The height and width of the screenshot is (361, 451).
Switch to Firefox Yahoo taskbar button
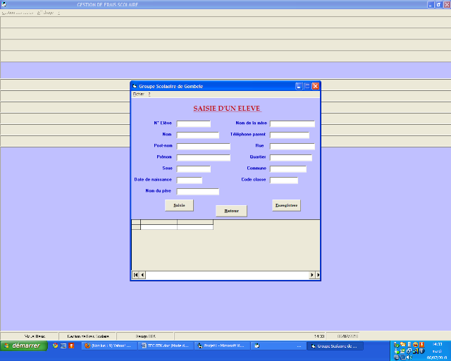[x=109, y=345]
